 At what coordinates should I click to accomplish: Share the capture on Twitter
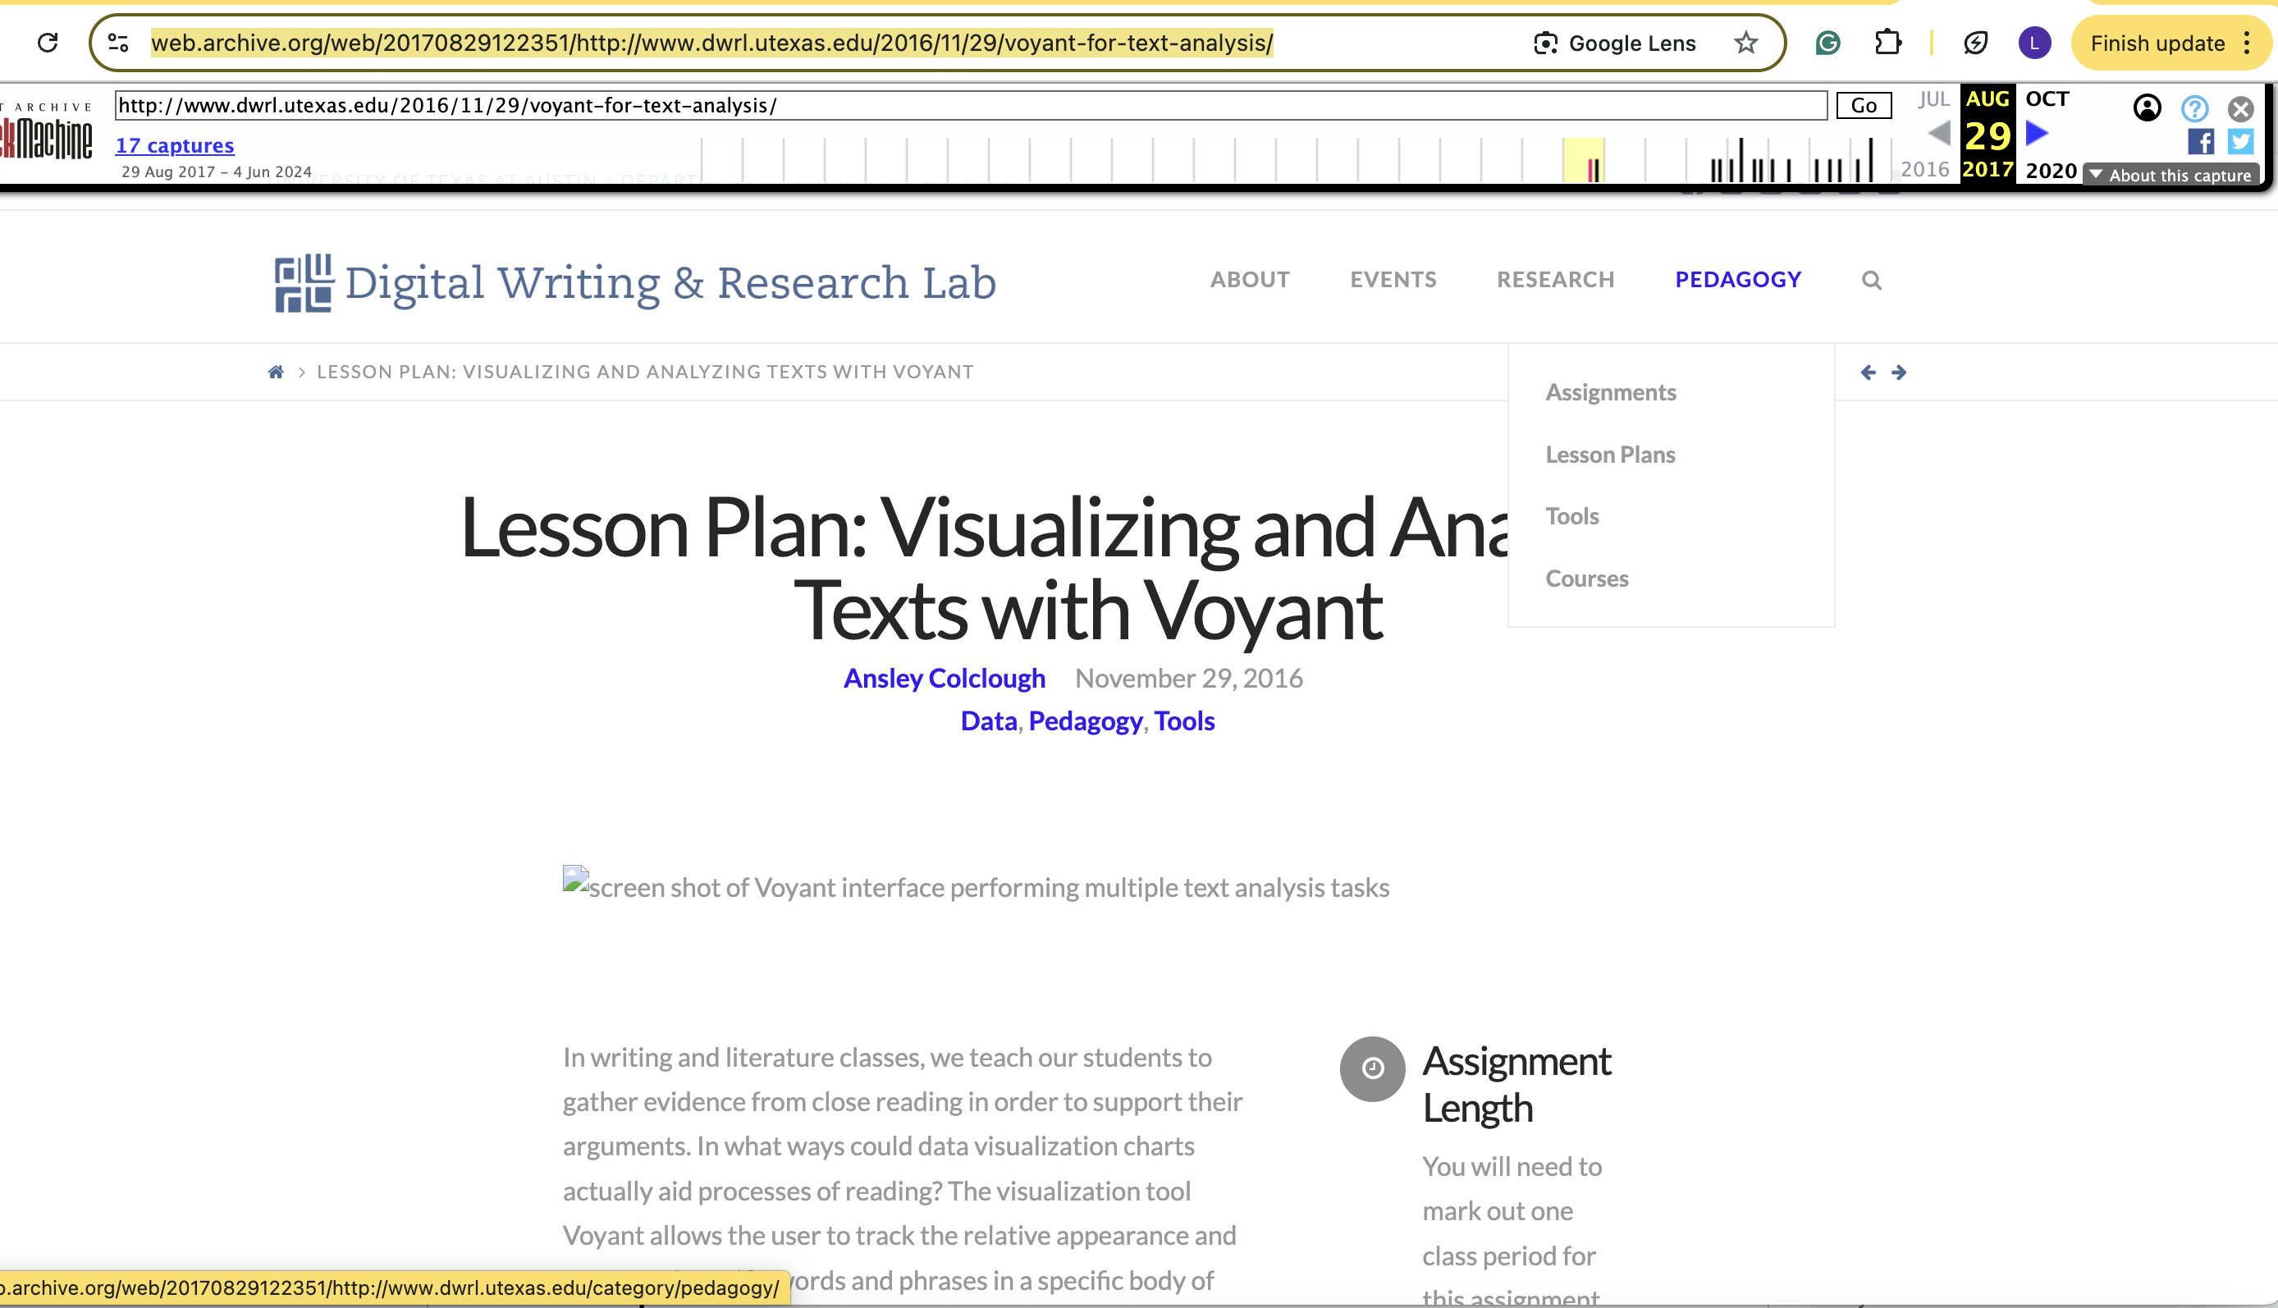2240,141
